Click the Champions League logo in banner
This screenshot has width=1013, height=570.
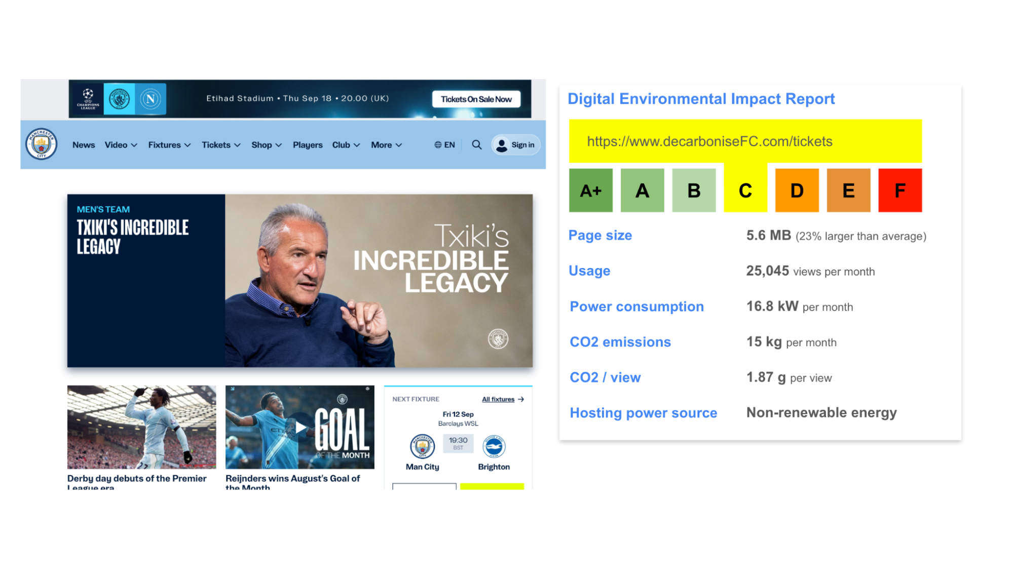coord(88,99)
